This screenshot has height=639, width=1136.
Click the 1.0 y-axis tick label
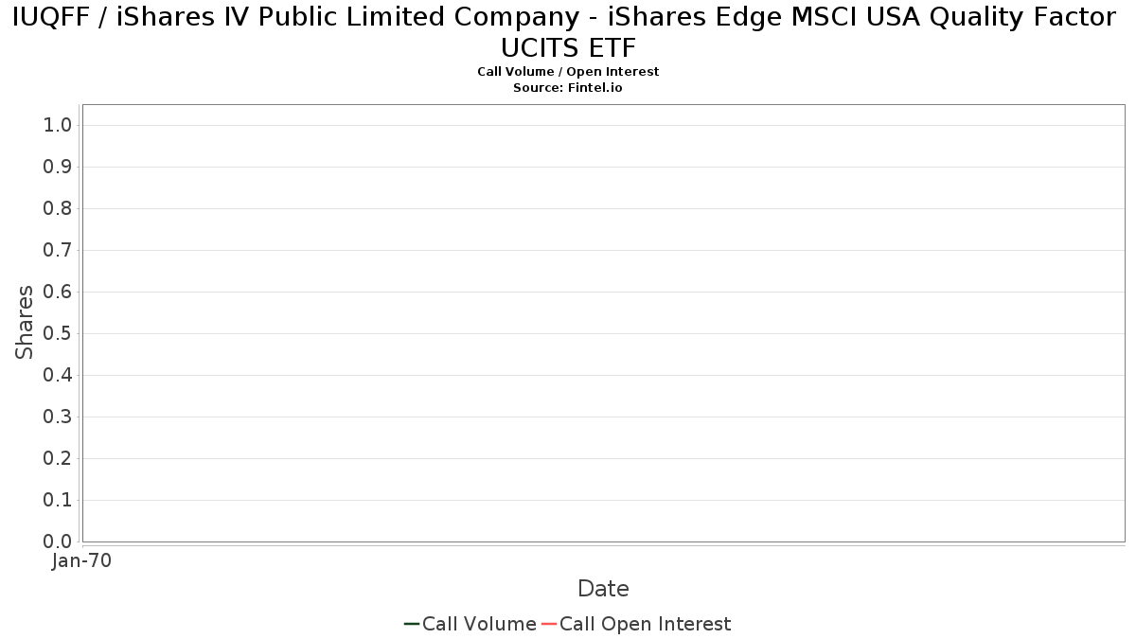(x=59, y=126)
